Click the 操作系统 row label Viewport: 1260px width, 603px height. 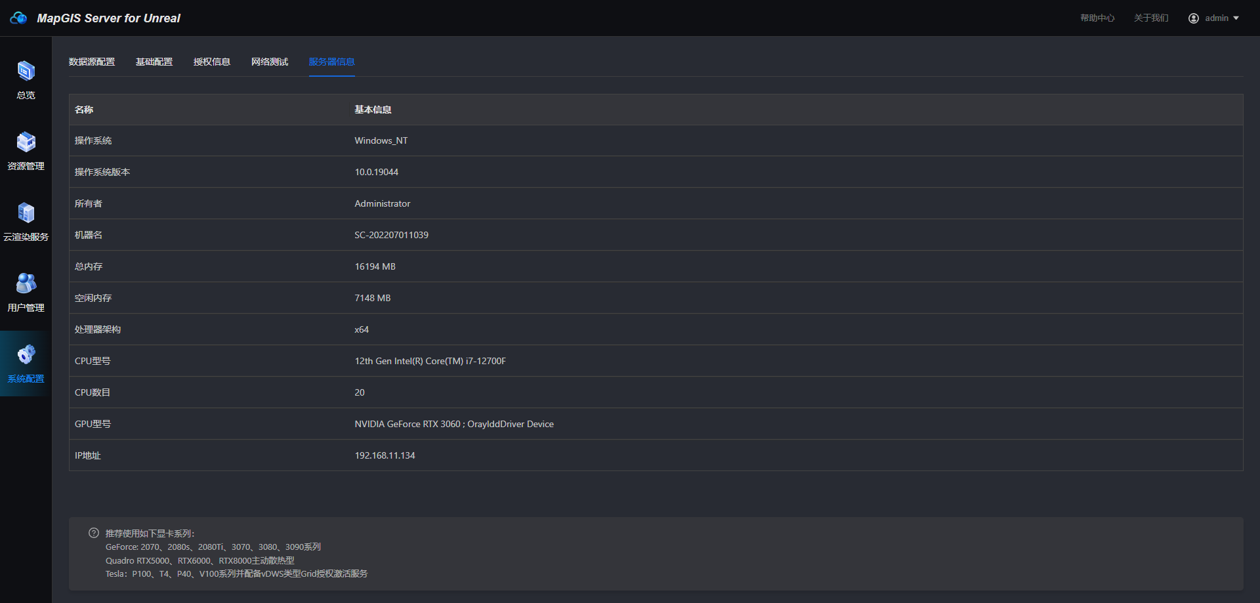(93, 140)
